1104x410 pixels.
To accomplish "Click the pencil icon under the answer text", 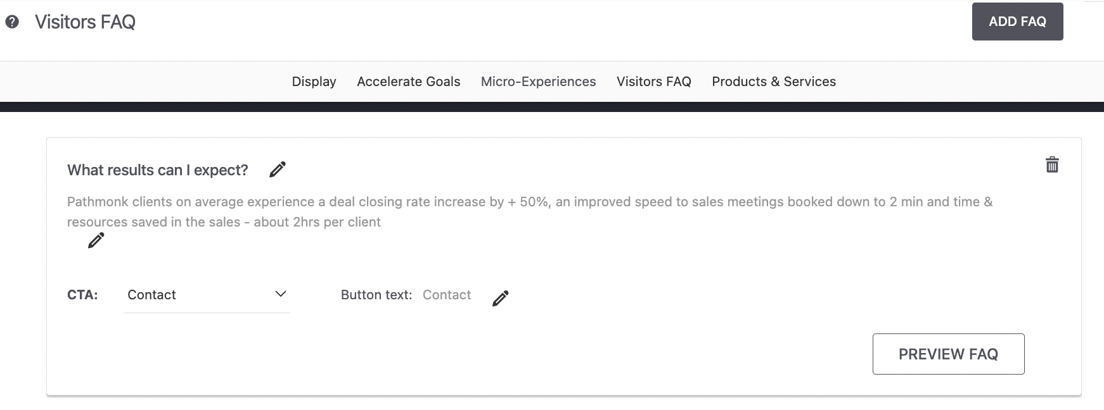I will (96, 240).
